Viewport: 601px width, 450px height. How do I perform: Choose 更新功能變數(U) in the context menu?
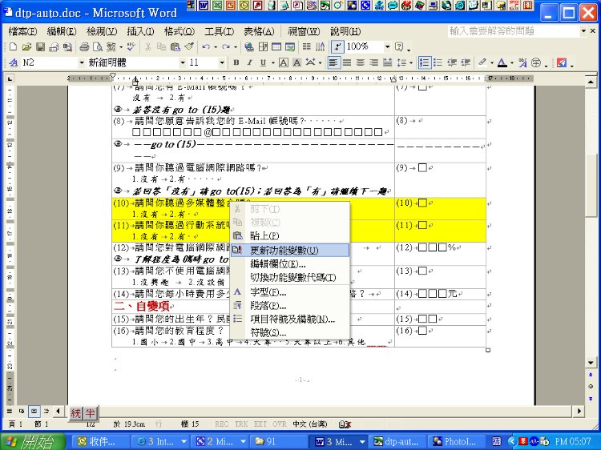290,250
